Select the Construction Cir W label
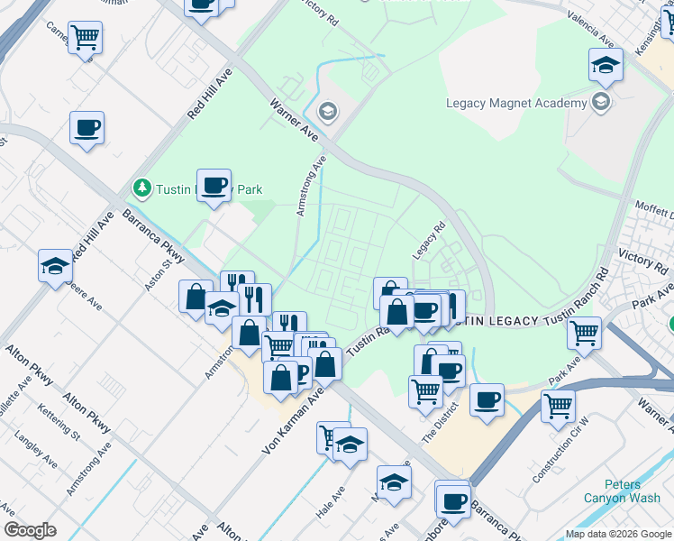674x541 pixels. coord(560,450)
